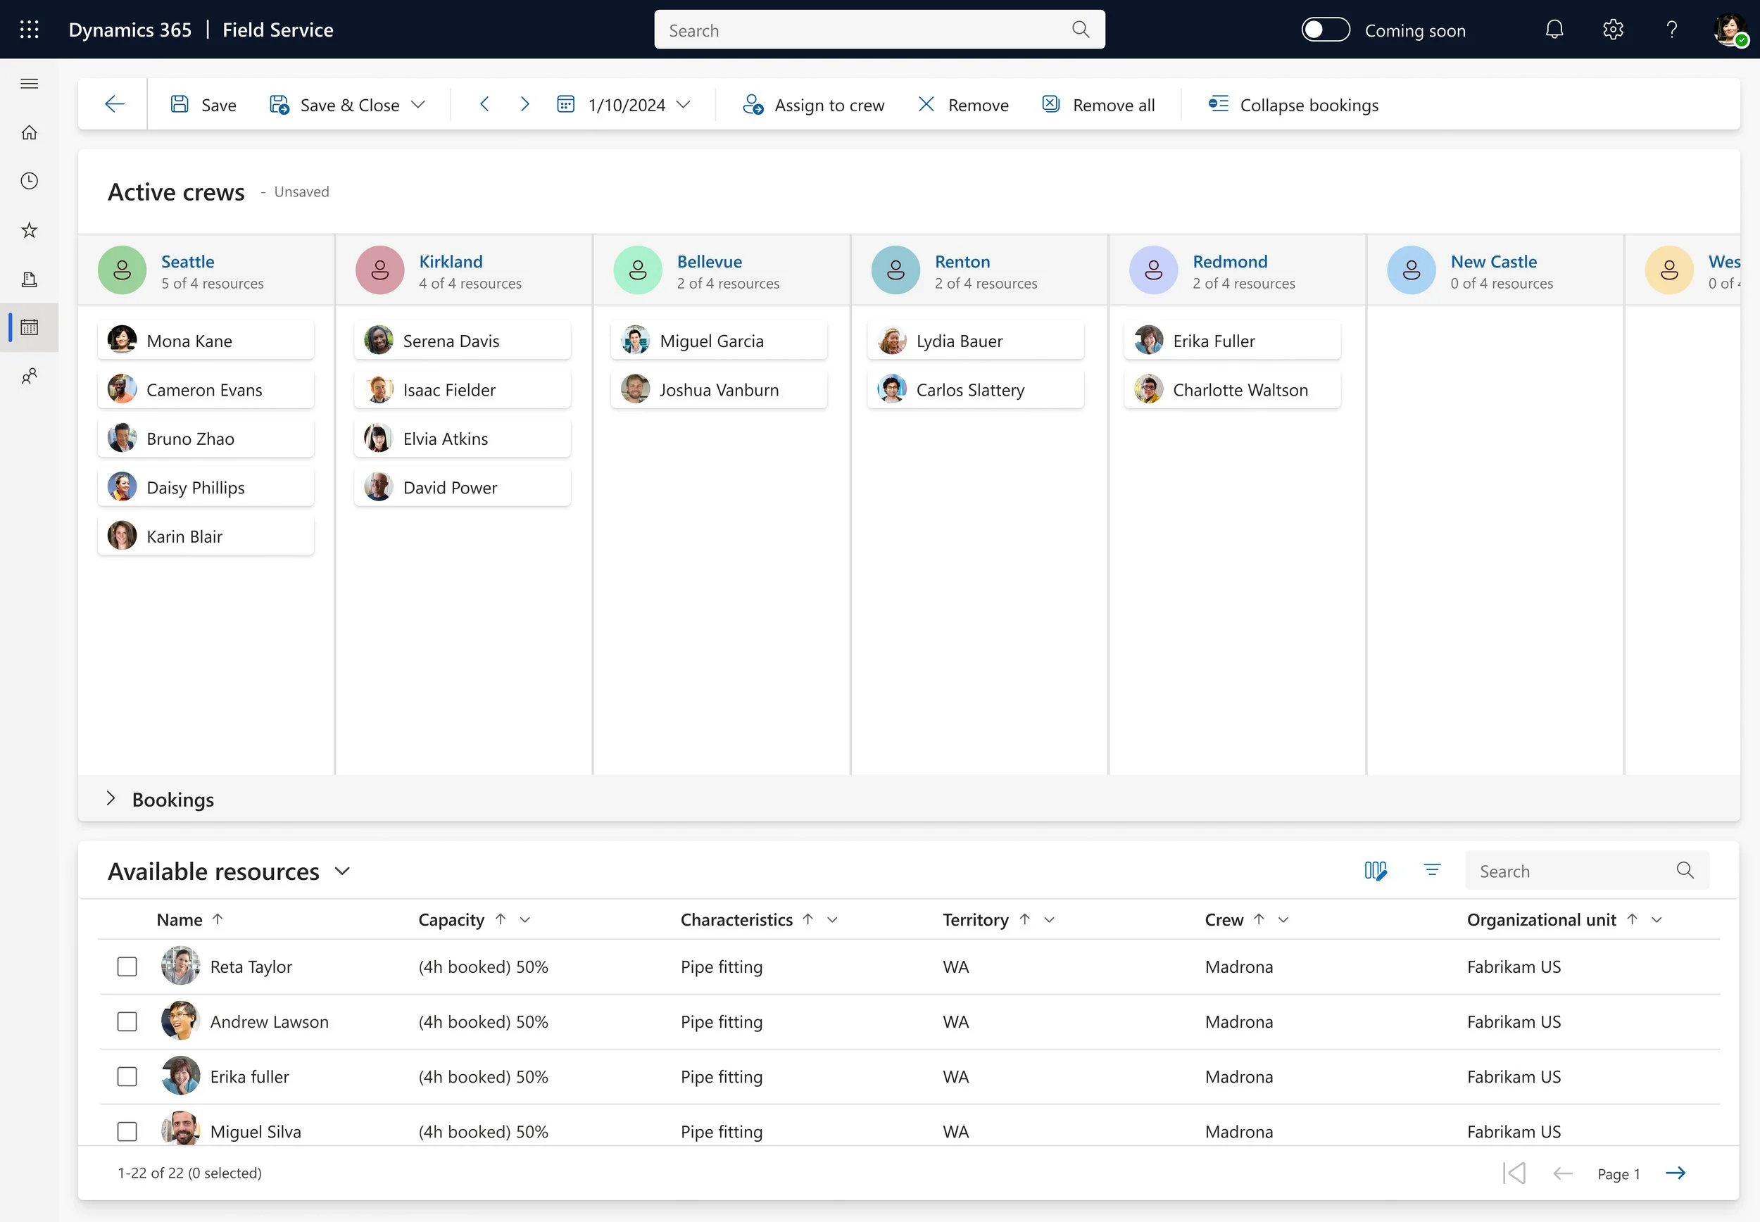
Task: Check the Miguel Silva row checkbox
Action: pos(127,1132)
